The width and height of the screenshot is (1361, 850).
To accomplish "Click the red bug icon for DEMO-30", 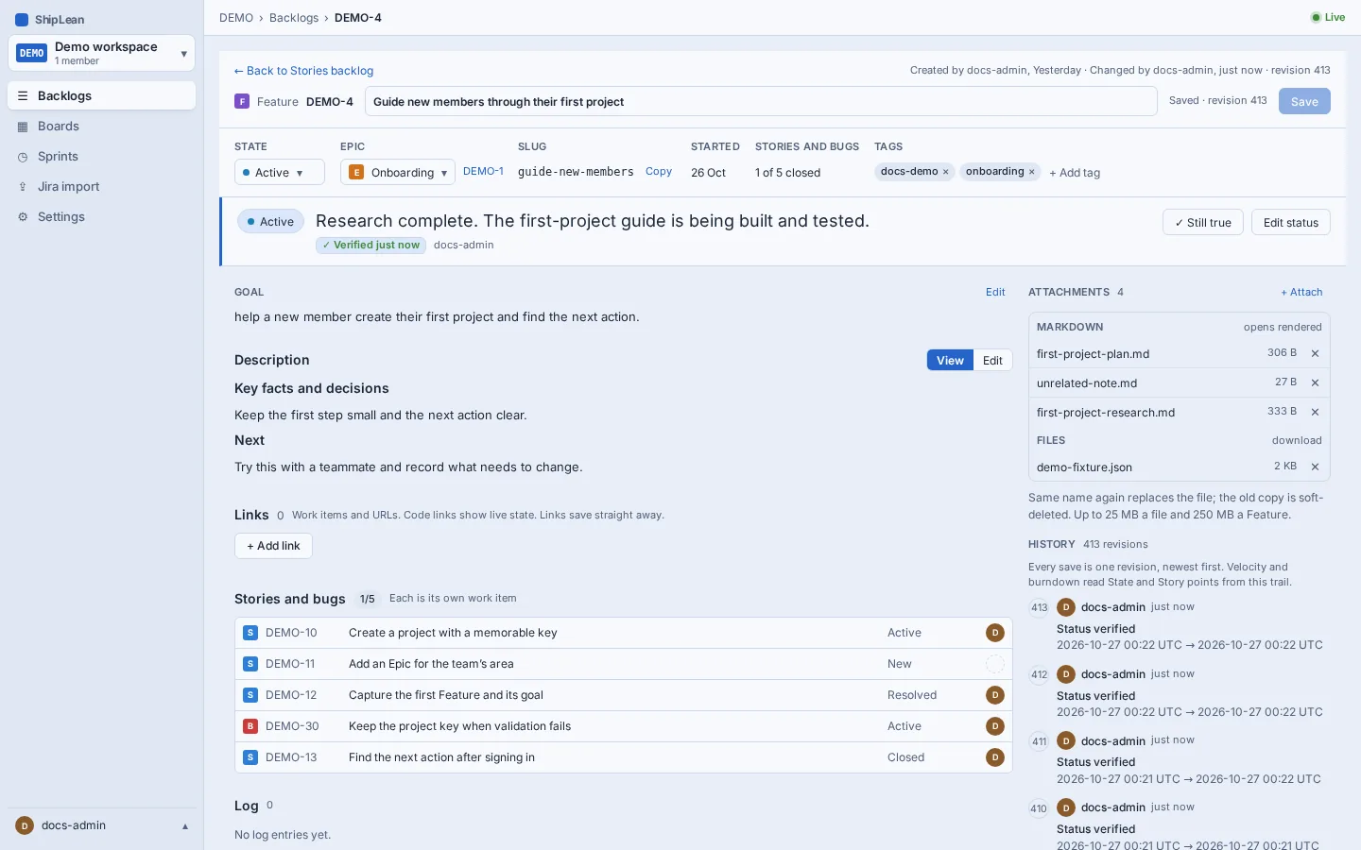I will click(x=250, y=726).
